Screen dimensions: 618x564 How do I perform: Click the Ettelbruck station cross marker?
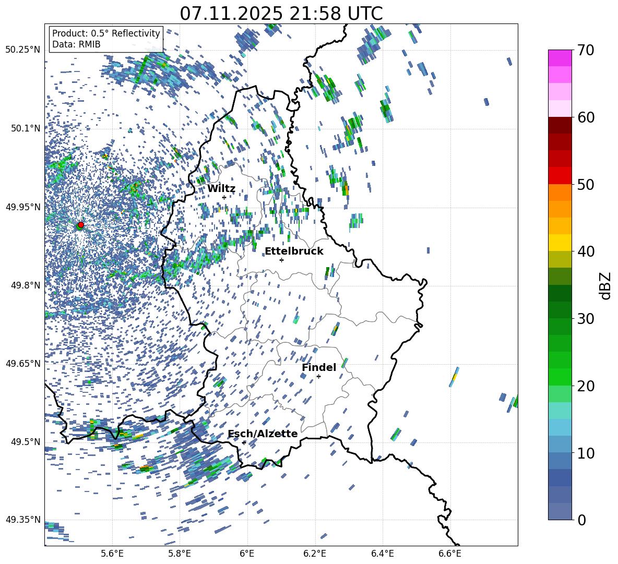click(281, 260)
